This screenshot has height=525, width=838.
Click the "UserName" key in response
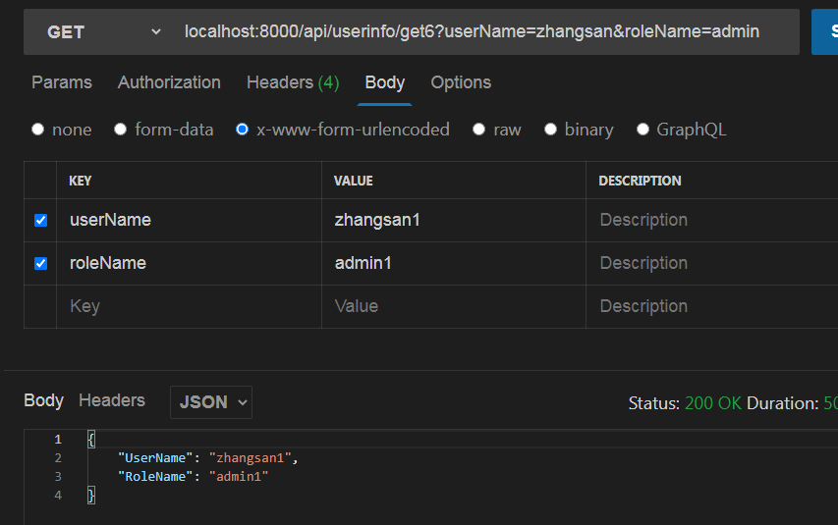(x=155, y=457)
